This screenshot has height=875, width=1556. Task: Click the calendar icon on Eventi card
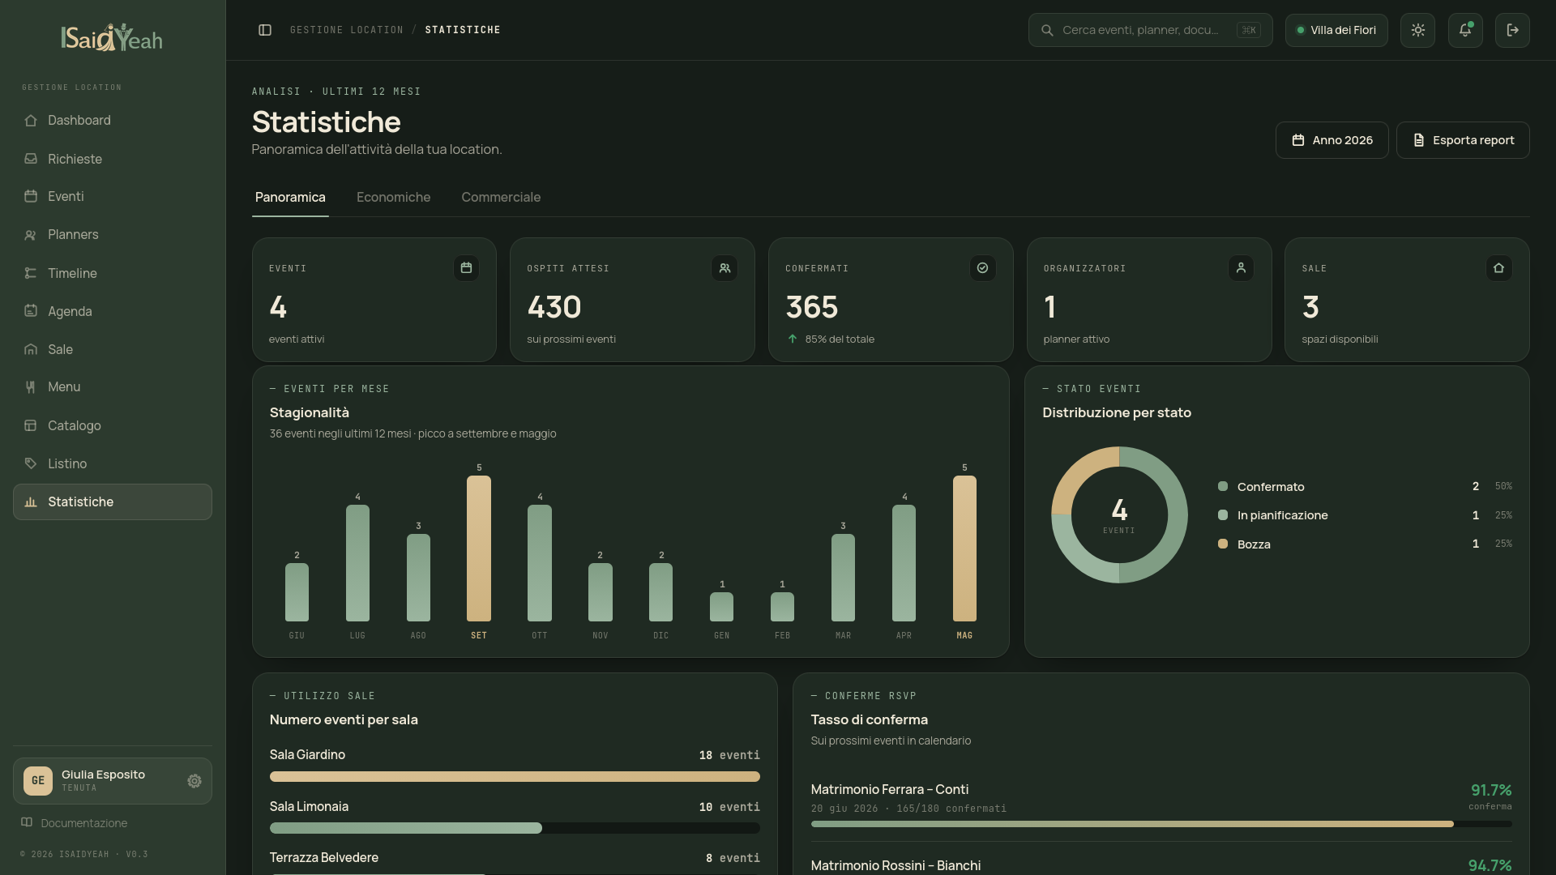tap(466, 268)
